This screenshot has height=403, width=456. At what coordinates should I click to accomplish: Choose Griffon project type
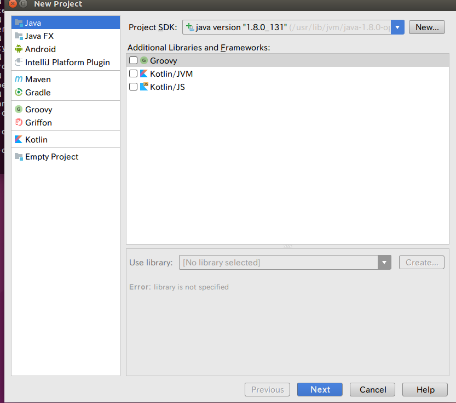[66, 122]
